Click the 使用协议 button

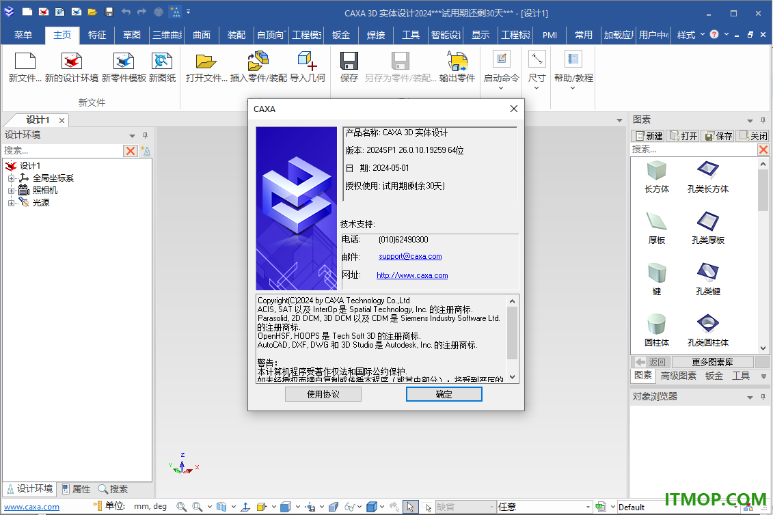323,394
